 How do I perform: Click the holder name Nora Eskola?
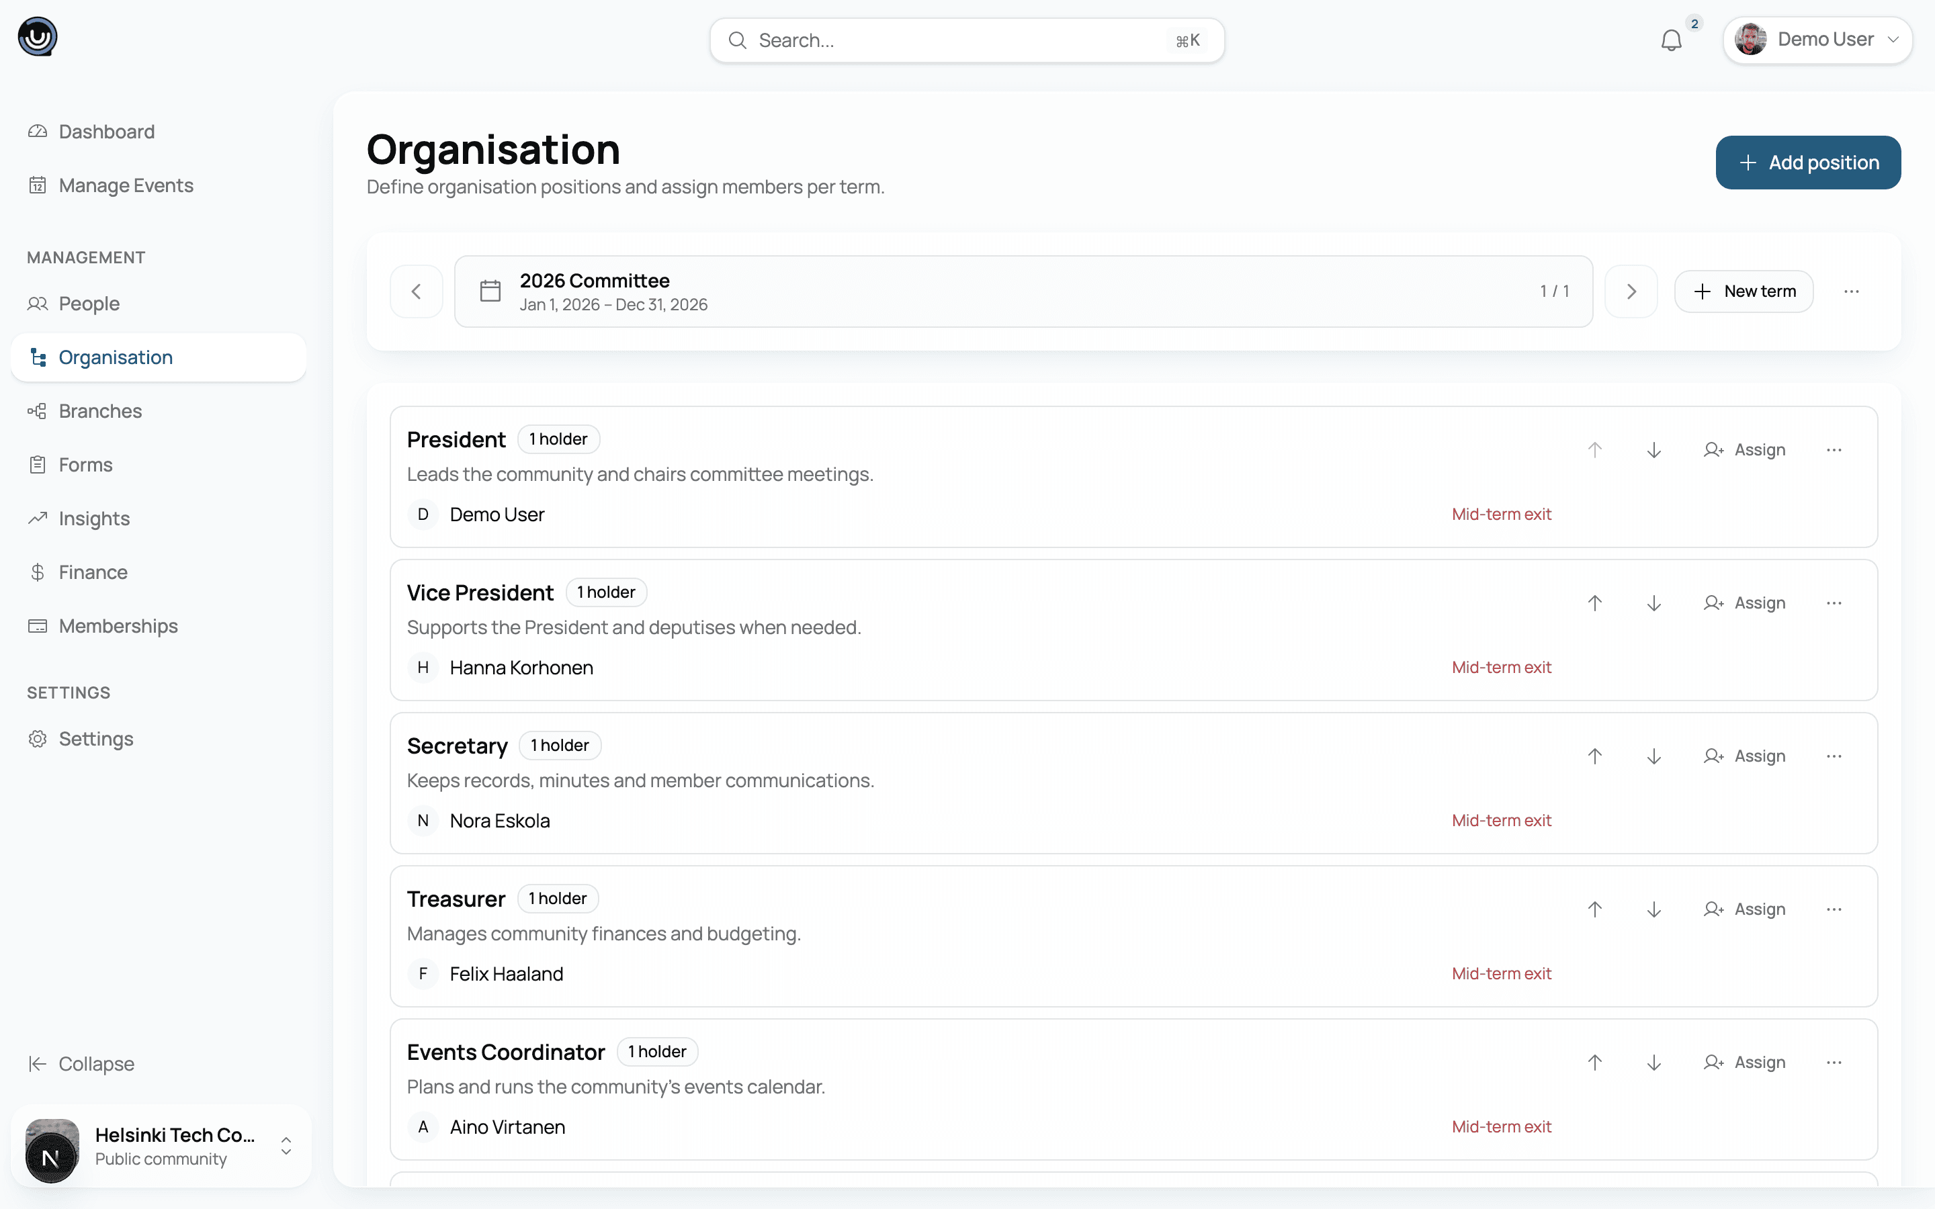[x=500, y=821]
